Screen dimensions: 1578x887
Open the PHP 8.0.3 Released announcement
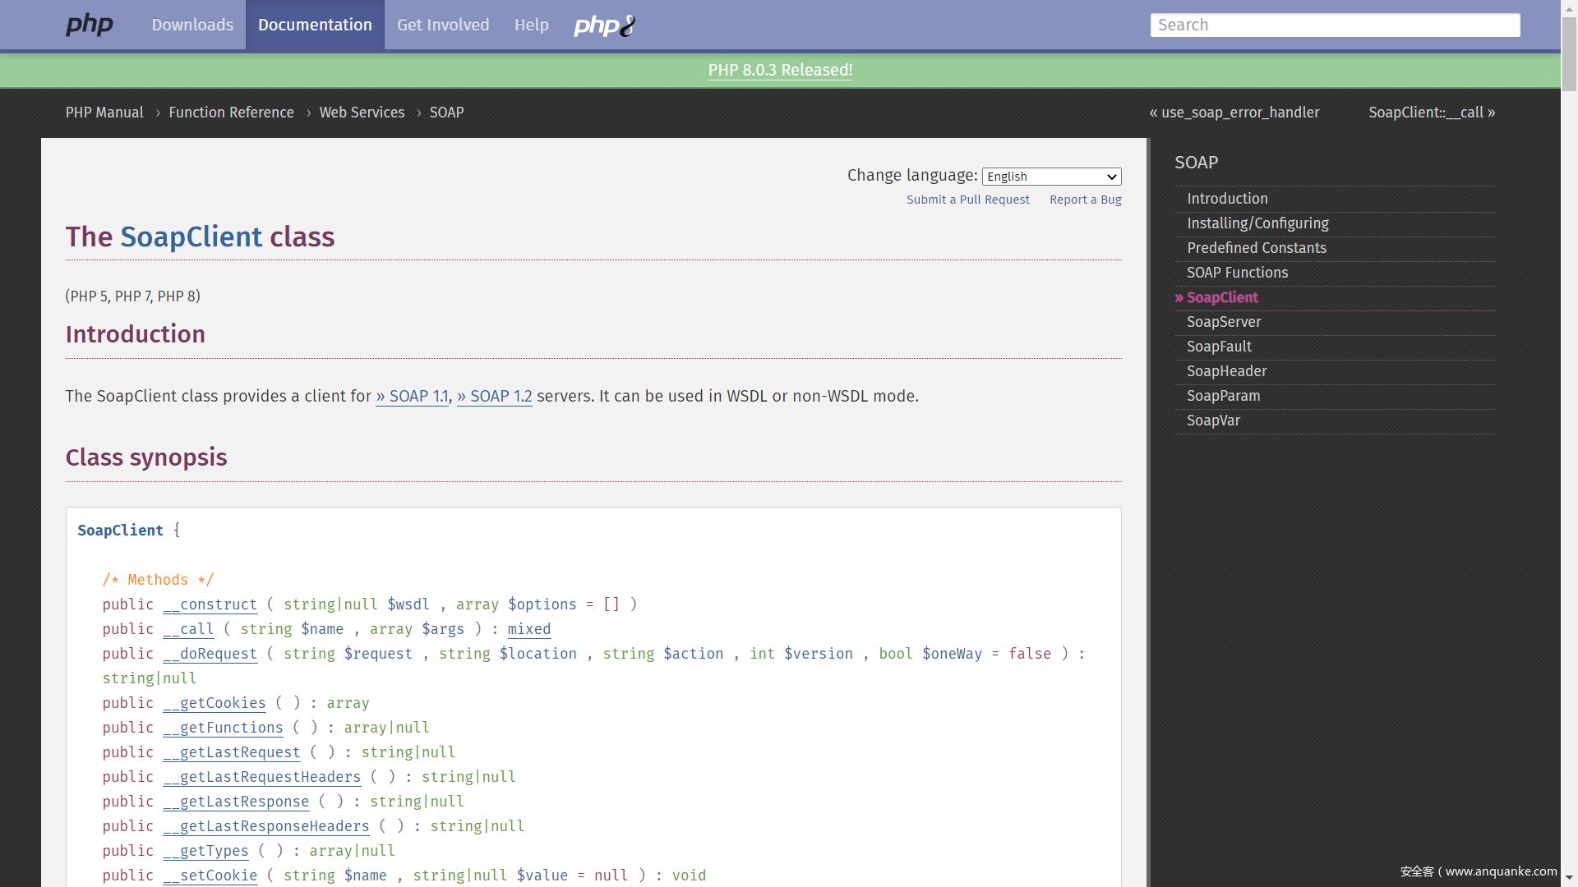point(780,70)
